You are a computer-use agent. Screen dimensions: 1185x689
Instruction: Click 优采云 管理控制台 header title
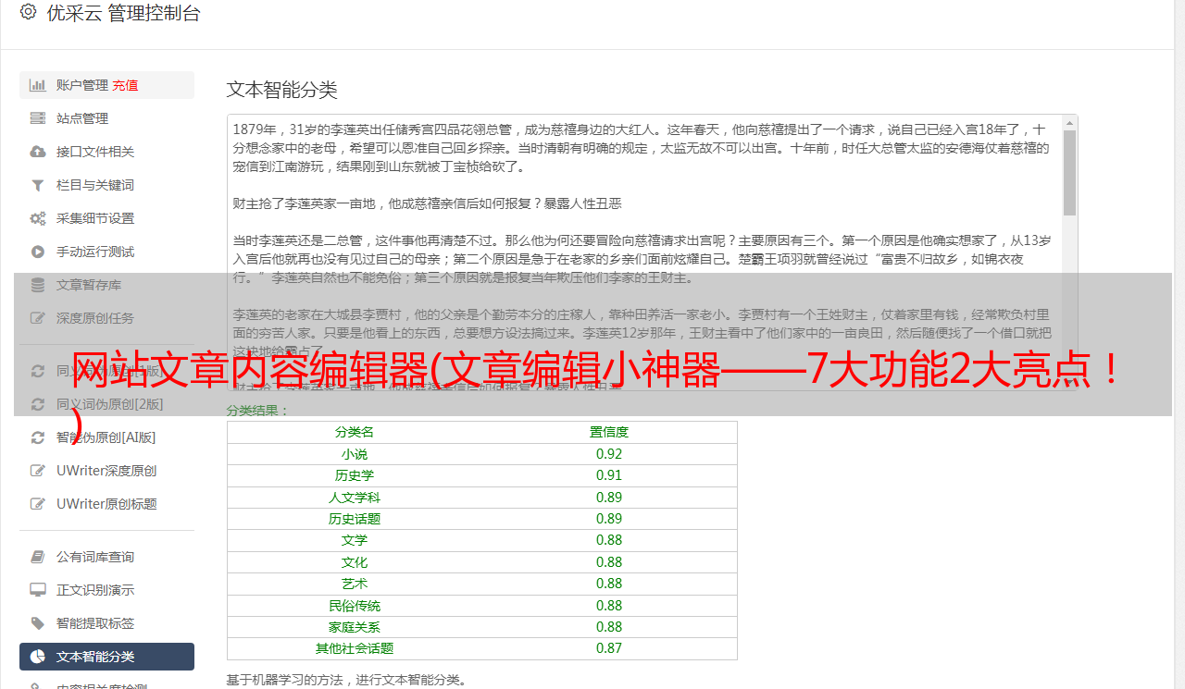pyautogui.click(x=123, y=13)
